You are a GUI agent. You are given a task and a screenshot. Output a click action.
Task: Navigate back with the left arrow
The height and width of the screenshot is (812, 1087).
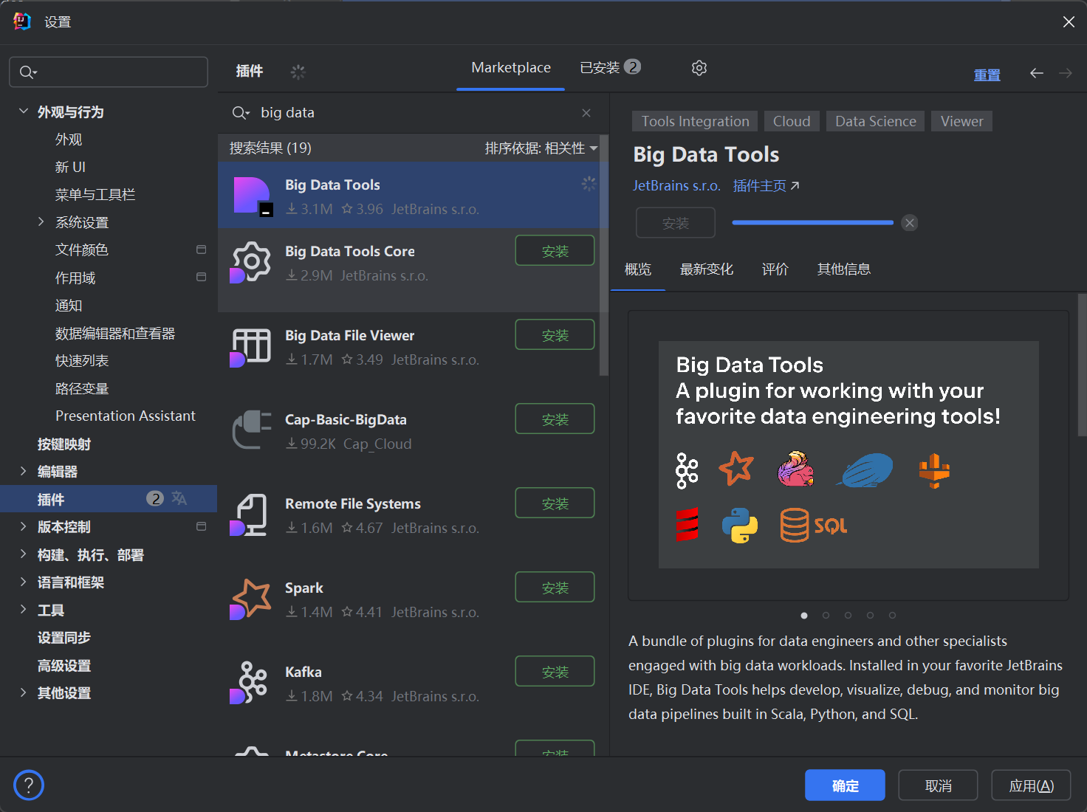pos(1037,73)
